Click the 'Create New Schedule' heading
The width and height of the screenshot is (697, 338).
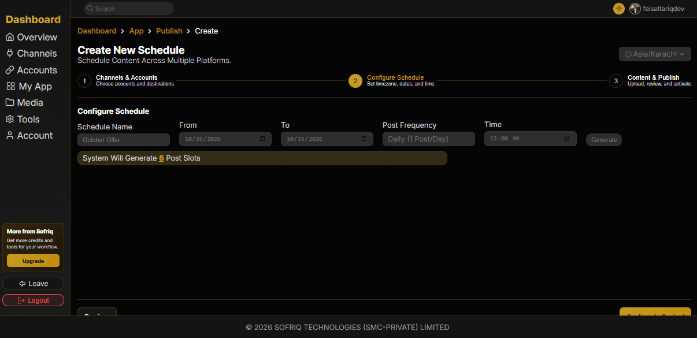[131, 50]
